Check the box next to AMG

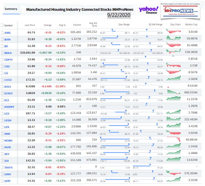[2, 32]
